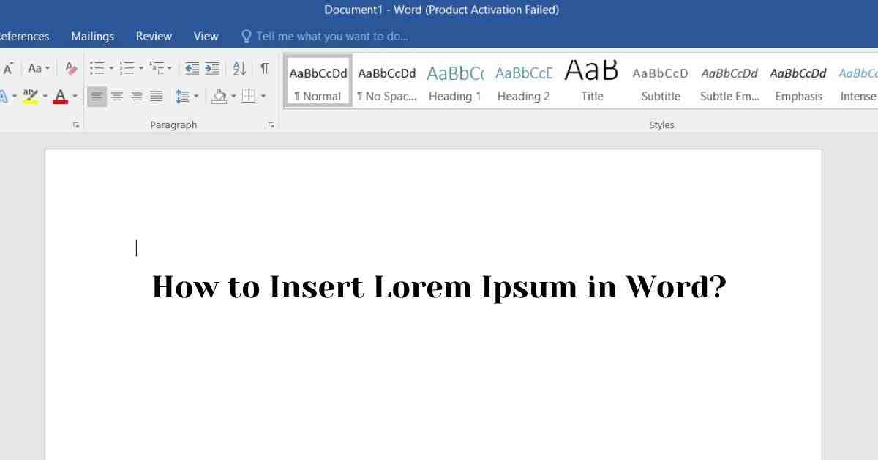This screenshot has height=460, width=878.
Task: Click the Decrease Indent icon
Action: pyautogui.click(x=192, y=69)
